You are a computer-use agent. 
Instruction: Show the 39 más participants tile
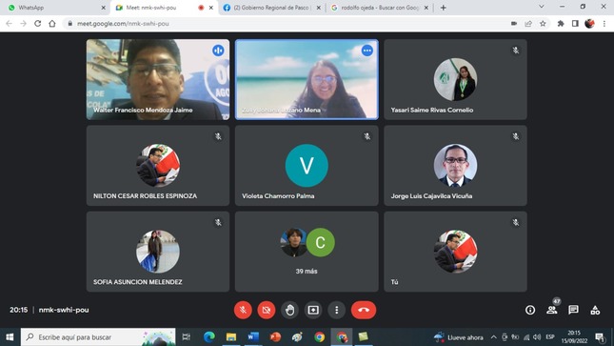pos(307,252)
